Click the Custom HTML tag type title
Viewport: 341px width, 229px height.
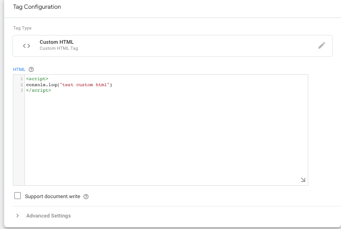(57, 42)
